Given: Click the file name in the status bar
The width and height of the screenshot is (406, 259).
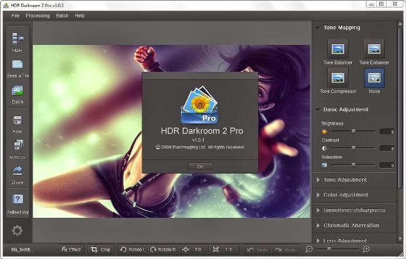Looking at the screenshot, I should pos(22,250).
